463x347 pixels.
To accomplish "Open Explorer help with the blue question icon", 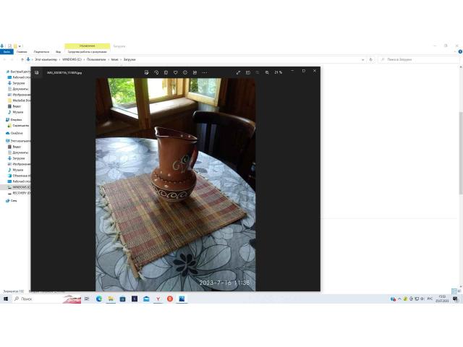I will pos(460,51).
